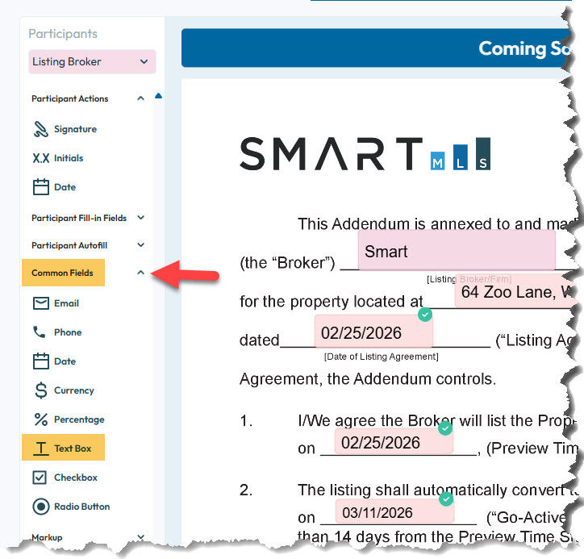The width and height of the screenshot is (584, 559).
Task: Click the Phone label
Action: coord(68,332)
